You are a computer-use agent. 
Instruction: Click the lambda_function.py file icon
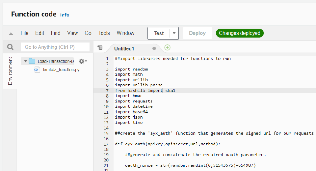[36, 70]
